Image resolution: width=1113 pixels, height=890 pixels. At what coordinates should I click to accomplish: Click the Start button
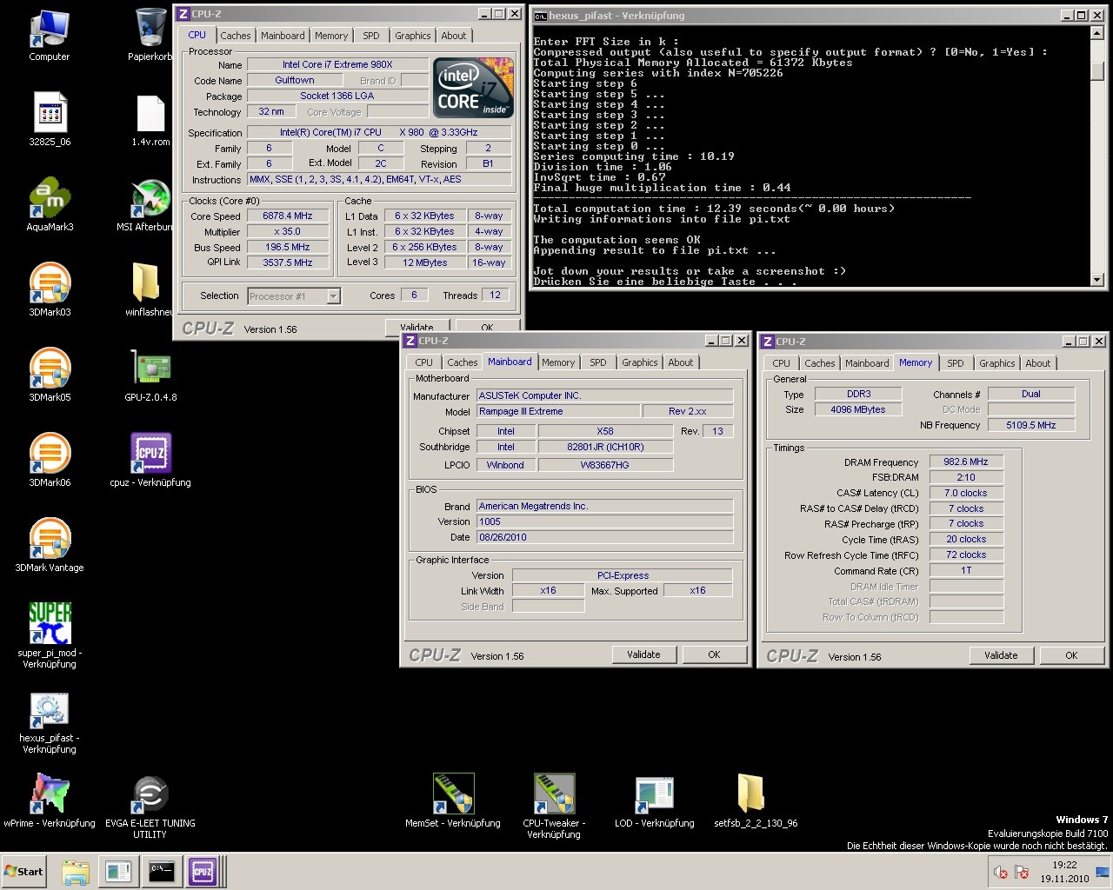coord(24,872)
